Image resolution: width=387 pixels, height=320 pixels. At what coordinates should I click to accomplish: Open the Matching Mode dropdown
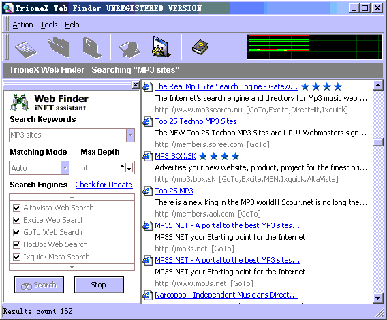coord(65,168)
